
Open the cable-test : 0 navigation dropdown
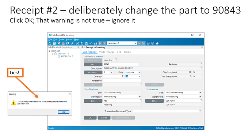pyautogui.click(x=135, y=43)
